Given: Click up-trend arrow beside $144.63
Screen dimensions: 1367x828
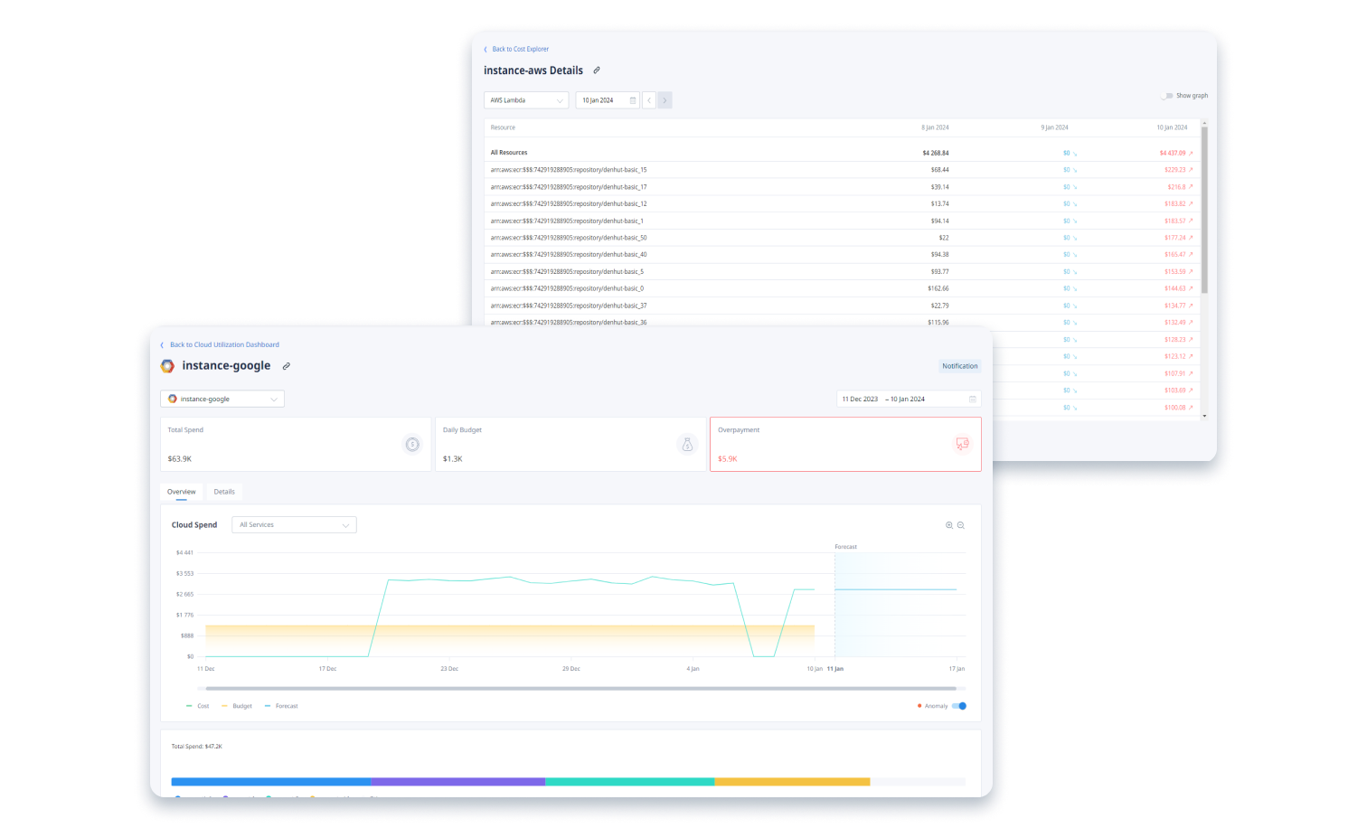Looking at the screenshot, I should (1191, 288).
